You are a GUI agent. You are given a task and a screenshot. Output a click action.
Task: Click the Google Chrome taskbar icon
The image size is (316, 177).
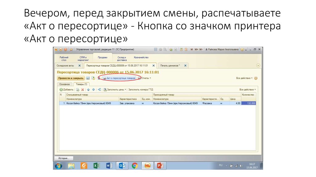[x=134, y=166]
